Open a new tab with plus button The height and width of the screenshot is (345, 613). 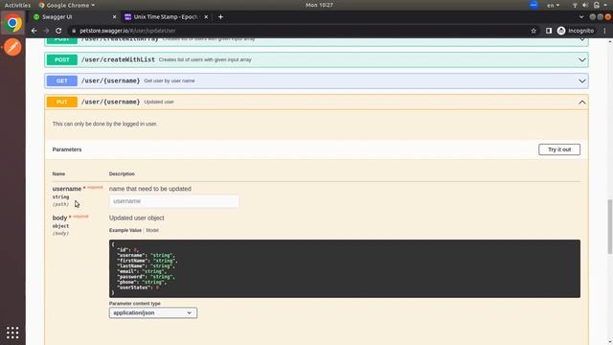click(220, 17)
